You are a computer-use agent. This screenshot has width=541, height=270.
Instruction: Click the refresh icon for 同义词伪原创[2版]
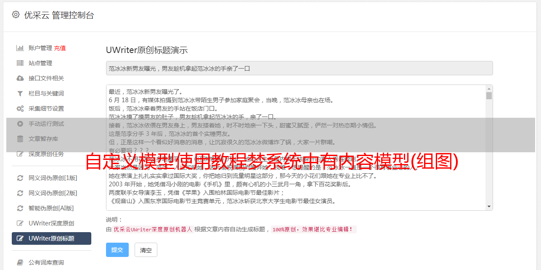point(20,193)
